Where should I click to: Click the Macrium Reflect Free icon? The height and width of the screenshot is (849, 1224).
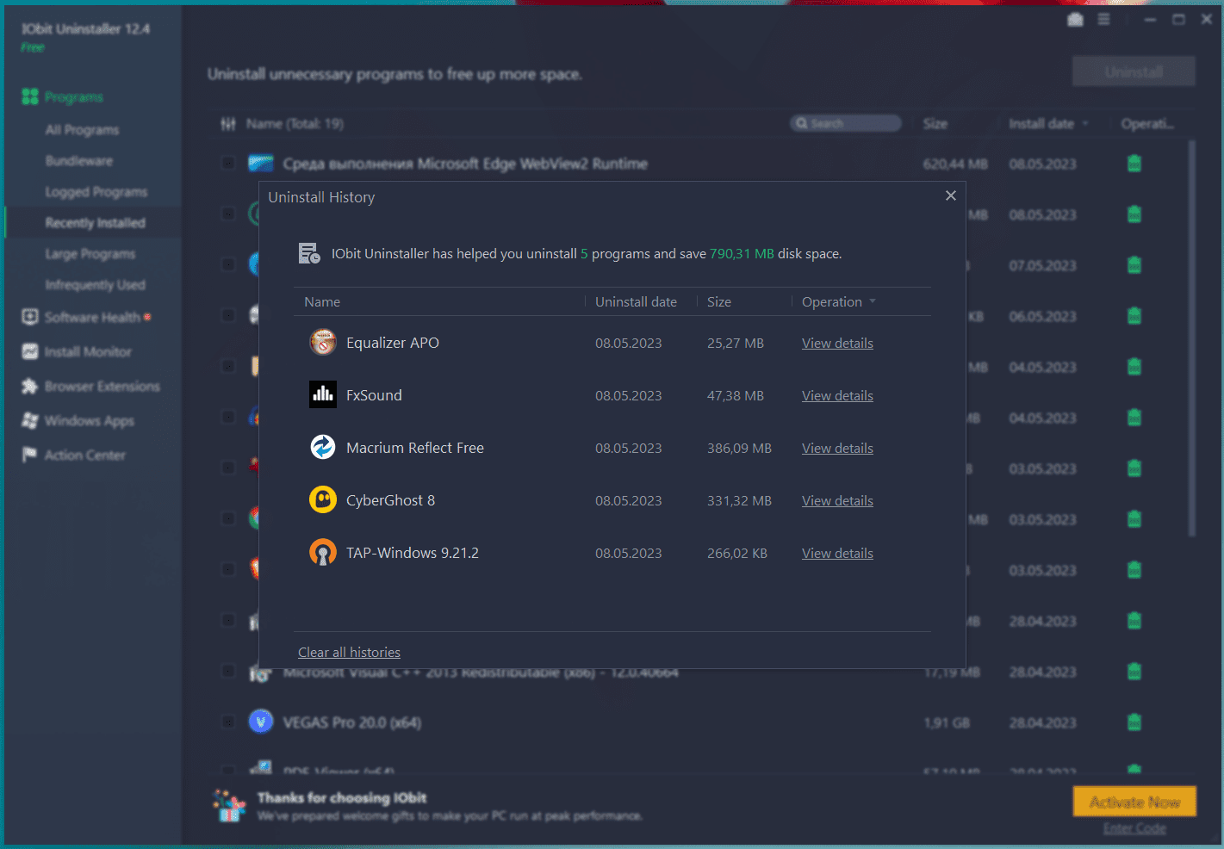coord(323,447)
